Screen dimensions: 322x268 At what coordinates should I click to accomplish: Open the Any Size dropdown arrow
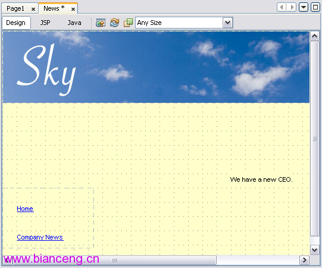pos(228,23)
